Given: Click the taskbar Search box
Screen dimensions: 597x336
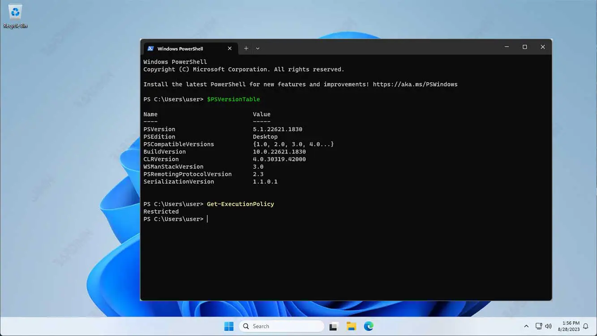Looking at the screenshot, I should pos(282,326).
